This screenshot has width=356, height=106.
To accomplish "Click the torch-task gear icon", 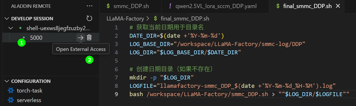I will tap(11, 91).
